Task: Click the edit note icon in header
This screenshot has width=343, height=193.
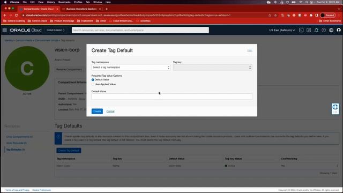Action: pyautogui.click(x=309, y=30)
